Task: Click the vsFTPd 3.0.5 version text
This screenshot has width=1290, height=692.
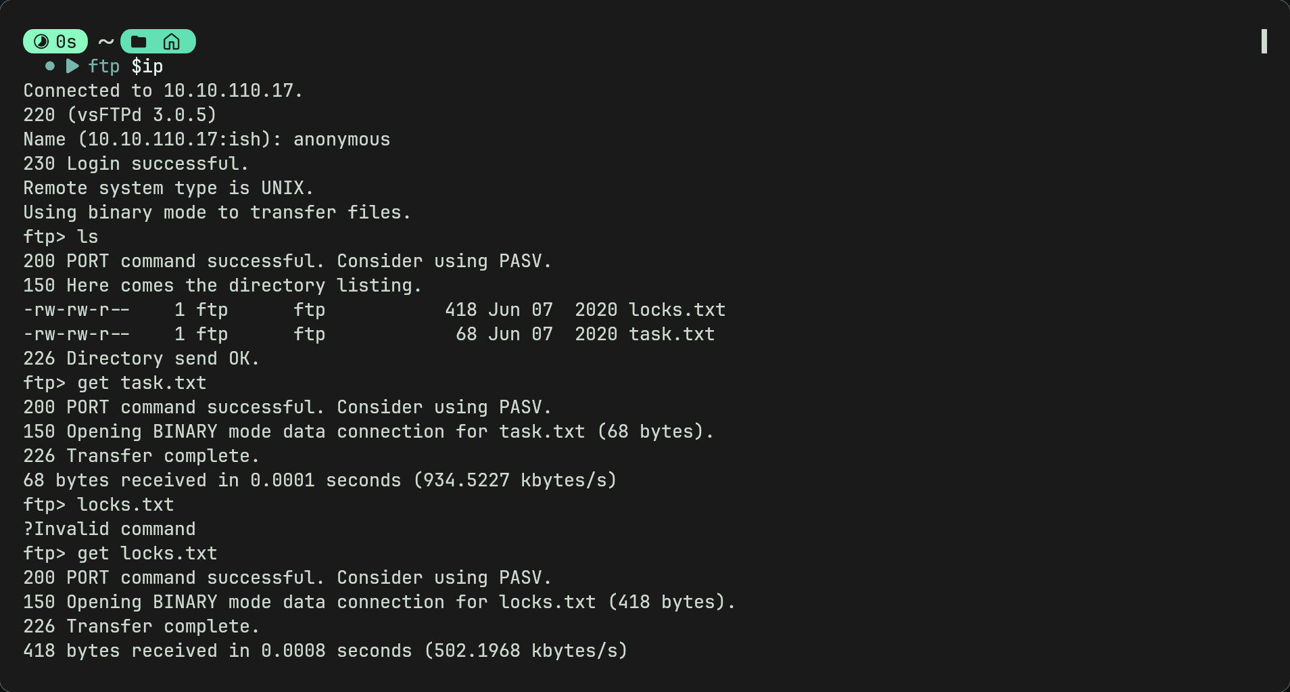Action: tap(142, 115)
